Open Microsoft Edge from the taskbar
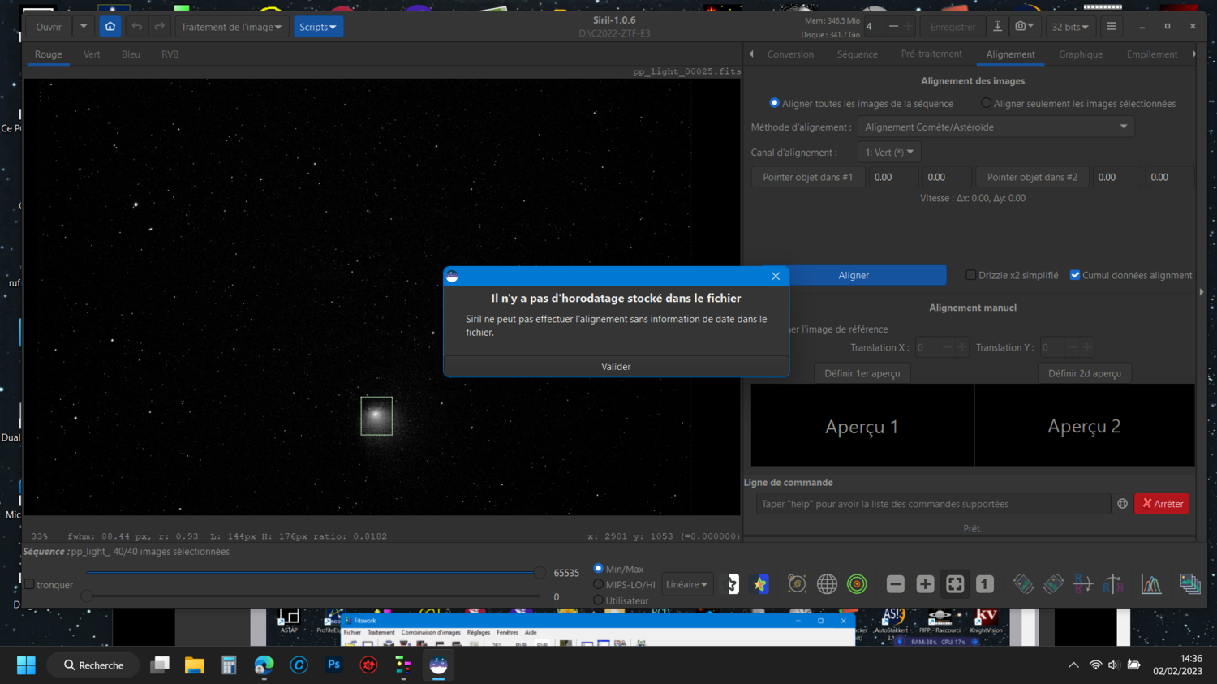Viewport: 1217px width, 684px height. click(x=264, y=665)
